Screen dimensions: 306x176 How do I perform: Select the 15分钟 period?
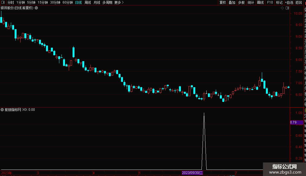pos(43,2)
